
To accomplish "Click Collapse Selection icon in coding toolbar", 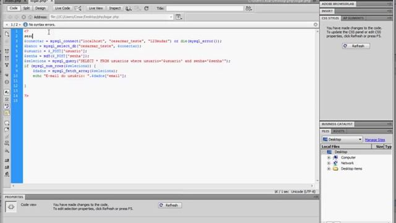I will [7, 58].
